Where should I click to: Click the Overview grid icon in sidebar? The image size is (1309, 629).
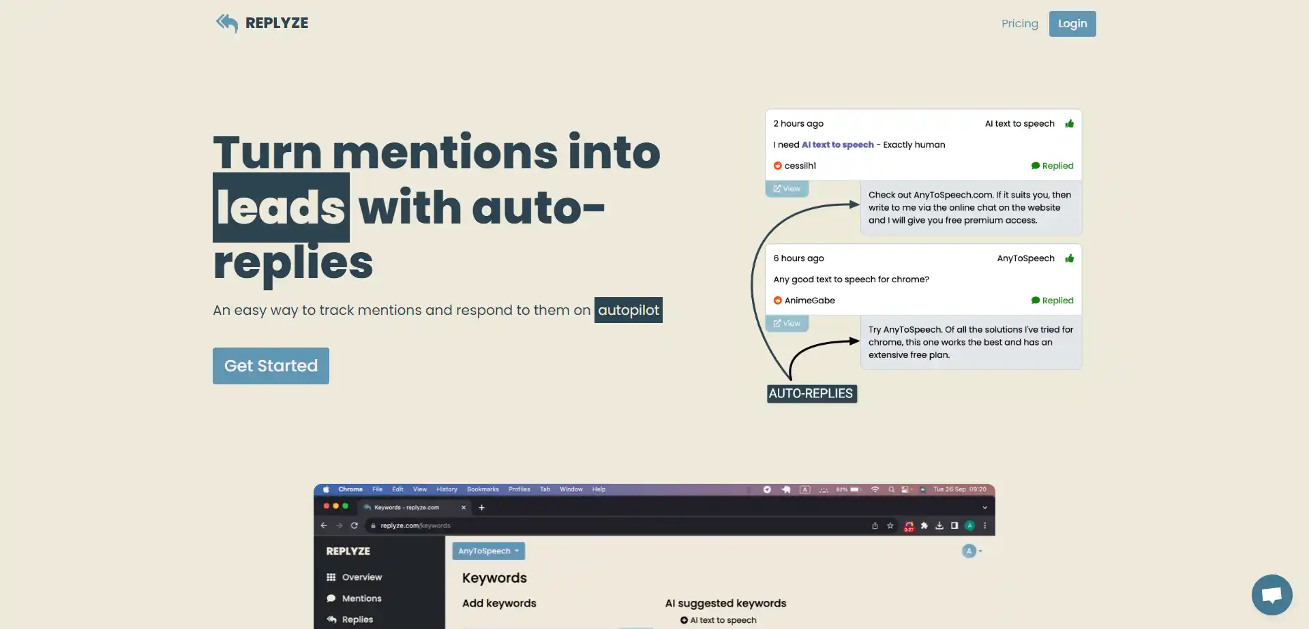click(331, 577)
